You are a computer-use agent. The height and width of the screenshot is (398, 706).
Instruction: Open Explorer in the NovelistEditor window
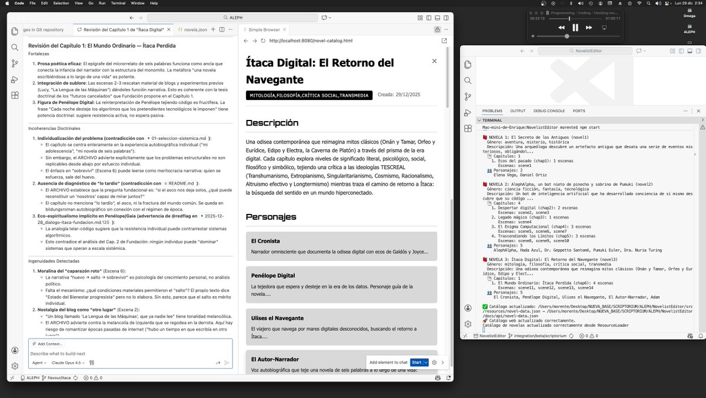point(468,65)
